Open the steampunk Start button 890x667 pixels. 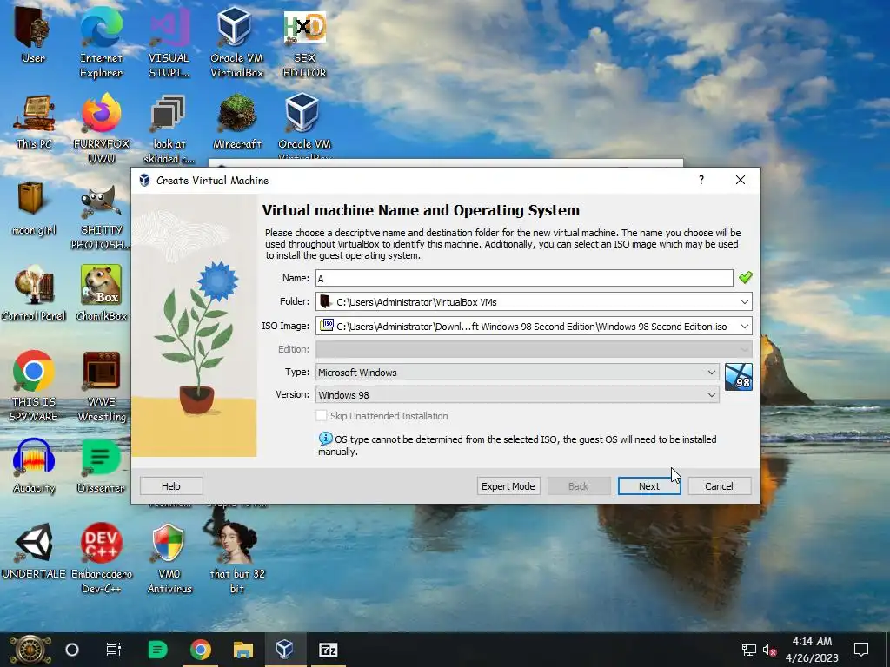(30, 650)
